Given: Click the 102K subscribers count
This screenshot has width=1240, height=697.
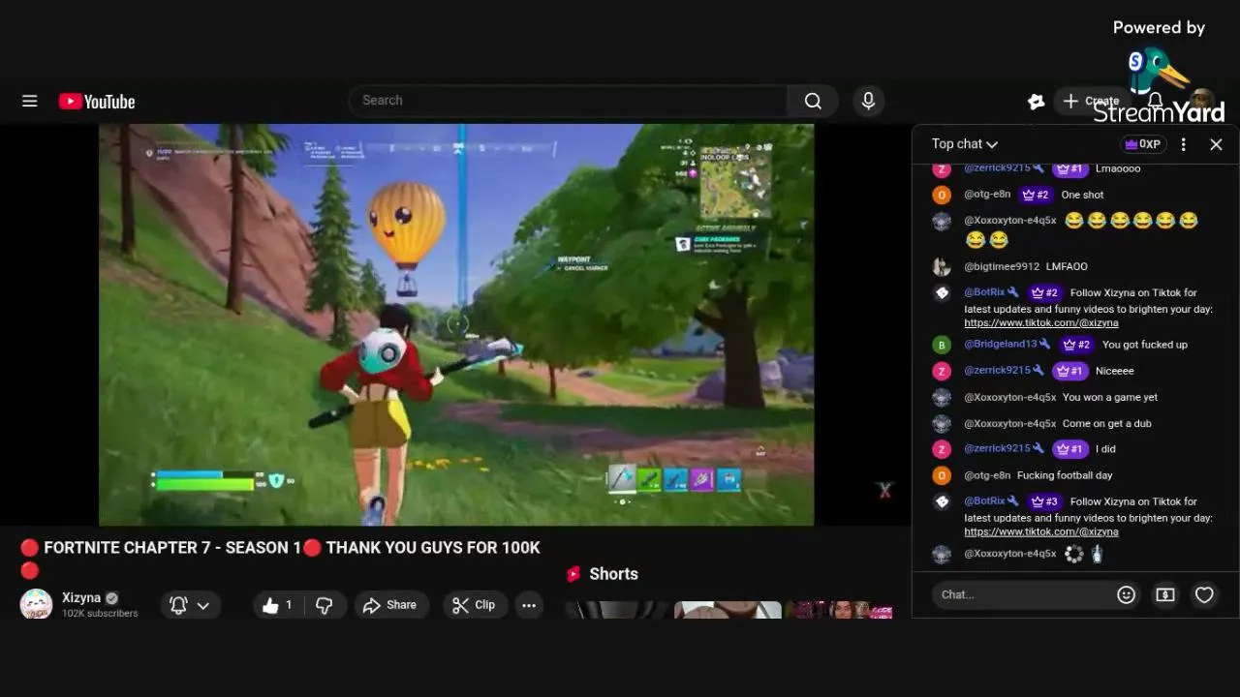Looking at the screenshot, I should [100, 614].
